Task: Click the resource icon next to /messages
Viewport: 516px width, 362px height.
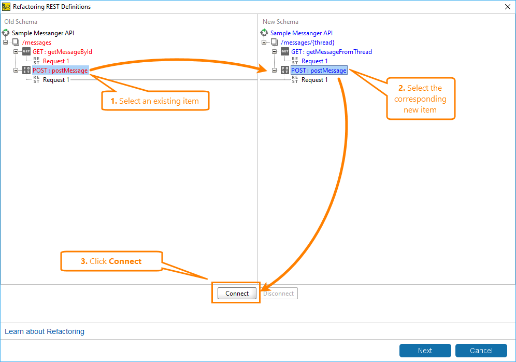Action: click(x=16, y=42)
